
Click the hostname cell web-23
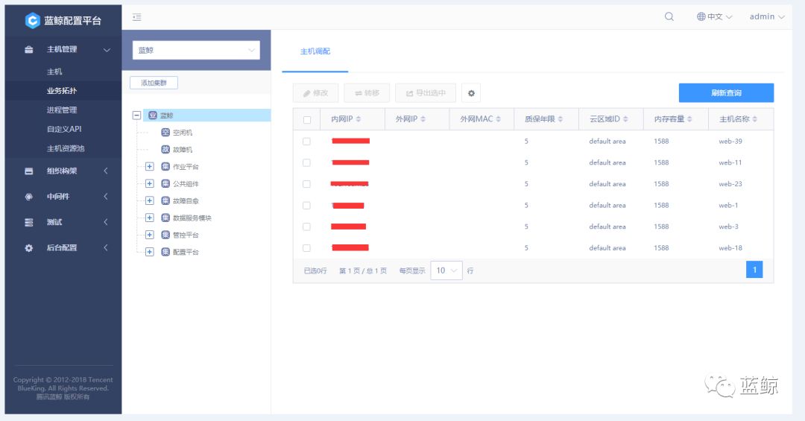tap(730, 184)
